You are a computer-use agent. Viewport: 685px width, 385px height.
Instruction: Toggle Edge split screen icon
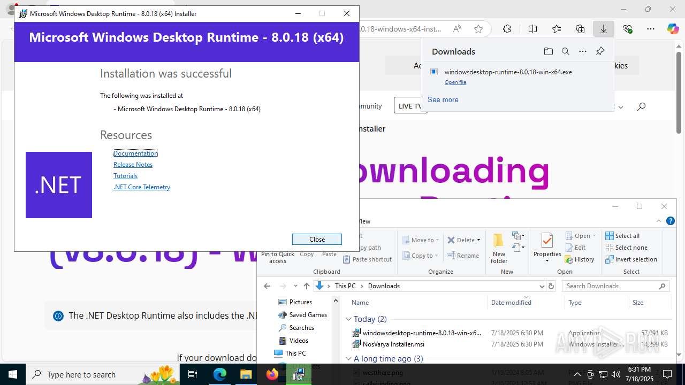[x=532, y=29]
